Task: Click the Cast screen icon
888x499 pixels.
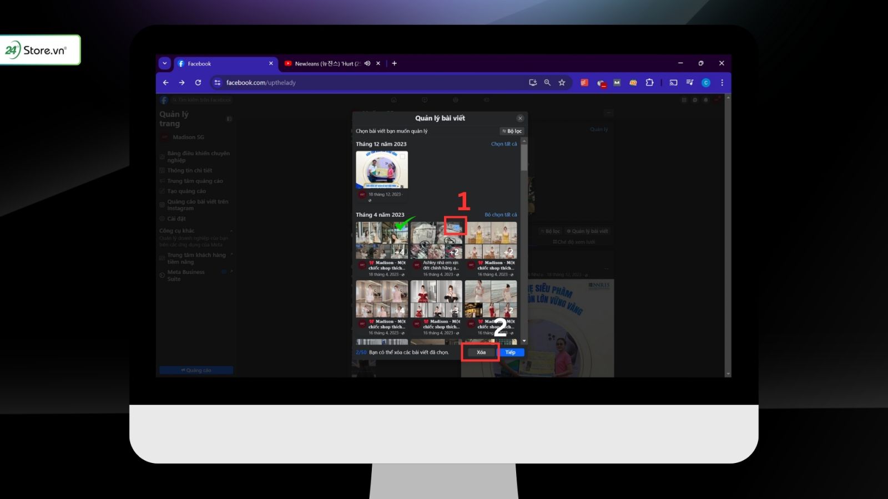Action: [673, 83]
